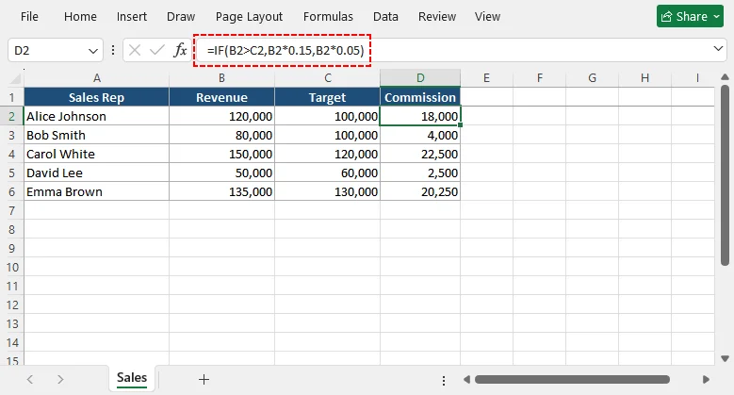This screenshot has height=395, width=734.
Task: Switch to the Review tab
Action: (437, 16)
